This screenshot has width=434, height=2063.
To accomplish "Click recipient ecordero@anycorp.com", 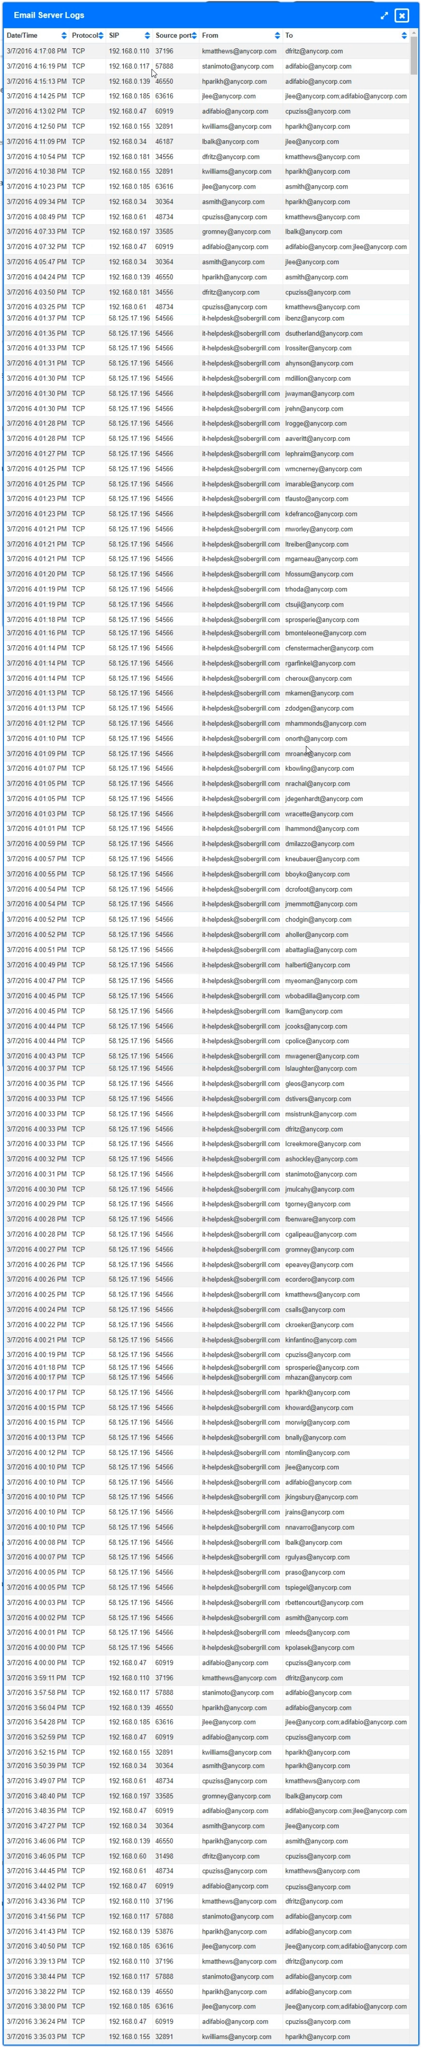I will [x=320, y=1280].
